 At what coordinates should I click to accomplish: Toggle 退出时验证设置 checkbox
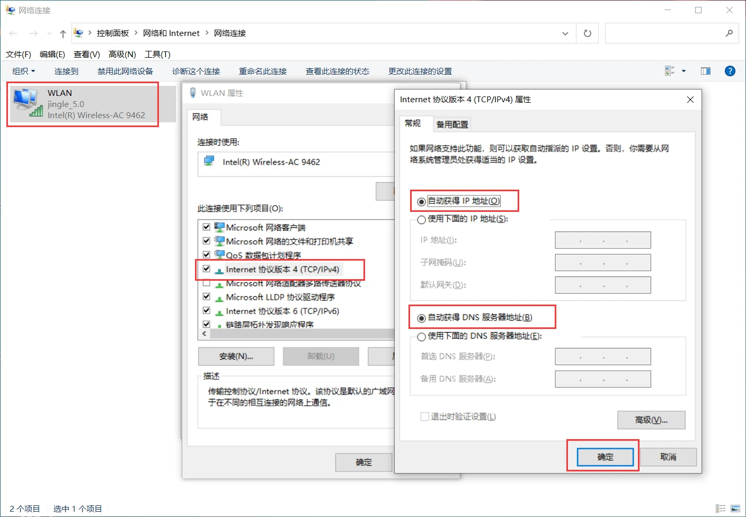(x=424, y=417)
